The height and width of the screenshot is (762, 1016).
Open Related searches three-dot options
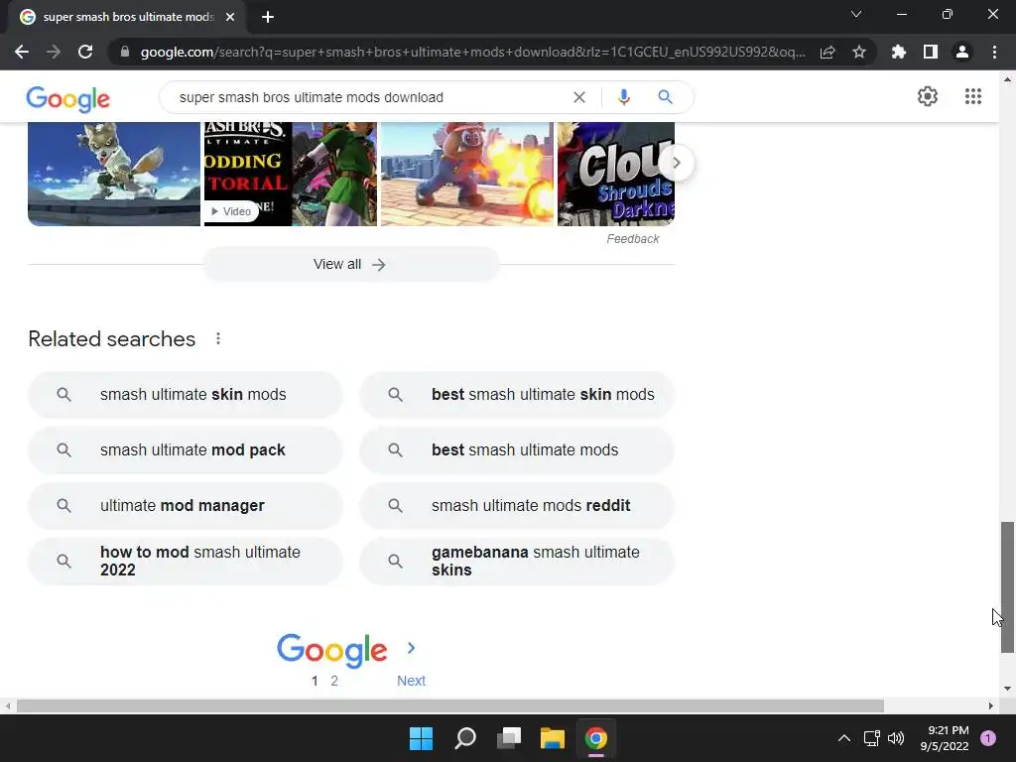pos(218,339)
